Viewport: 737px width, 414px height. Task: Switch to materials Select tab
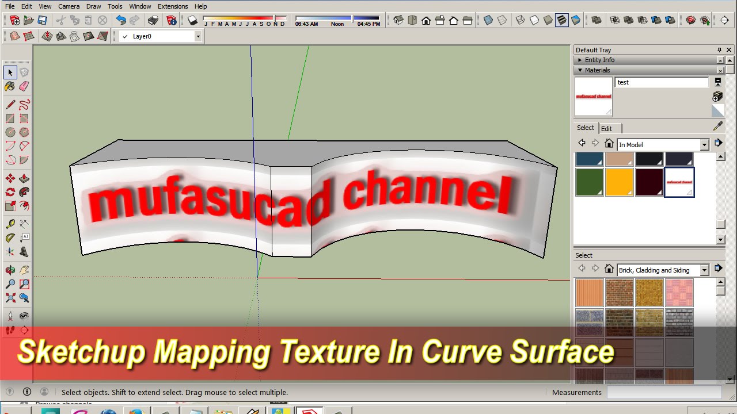point(586,128)
